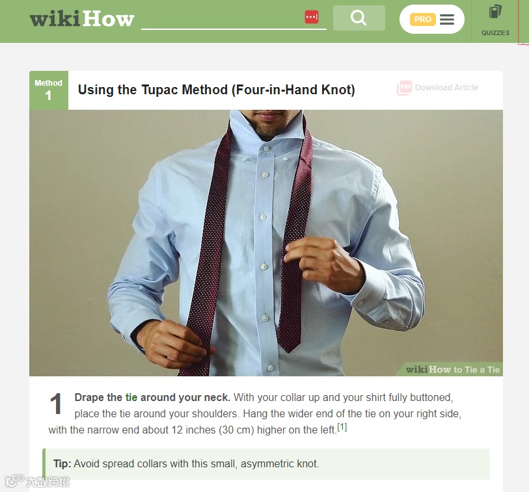Select the Method 1 green label

pyautogui.click(x=49, y=90)
